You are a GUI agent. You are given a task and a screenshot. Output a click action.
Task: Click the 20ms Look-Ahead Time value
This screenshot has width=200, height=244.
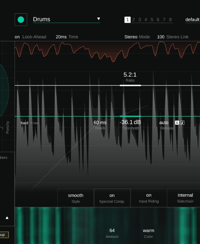tap(61, 37)
